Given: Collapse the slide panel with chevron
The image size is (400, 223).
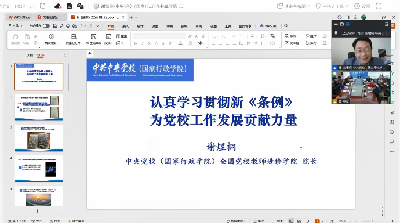Looking at the screenshot, I should (64, 55).
